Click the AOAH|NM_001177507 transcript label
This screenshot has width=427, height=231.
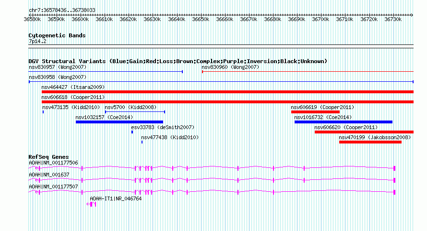53,187
